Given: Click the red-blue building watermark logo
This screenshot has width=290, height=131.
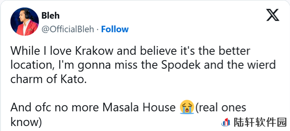Looking at the screenshot, I should click(x=225, y=122).
